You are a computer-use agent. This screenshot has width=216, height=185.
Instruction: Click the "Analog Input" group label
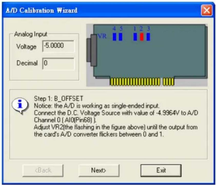pyautogui.click(x=31, y=34)
